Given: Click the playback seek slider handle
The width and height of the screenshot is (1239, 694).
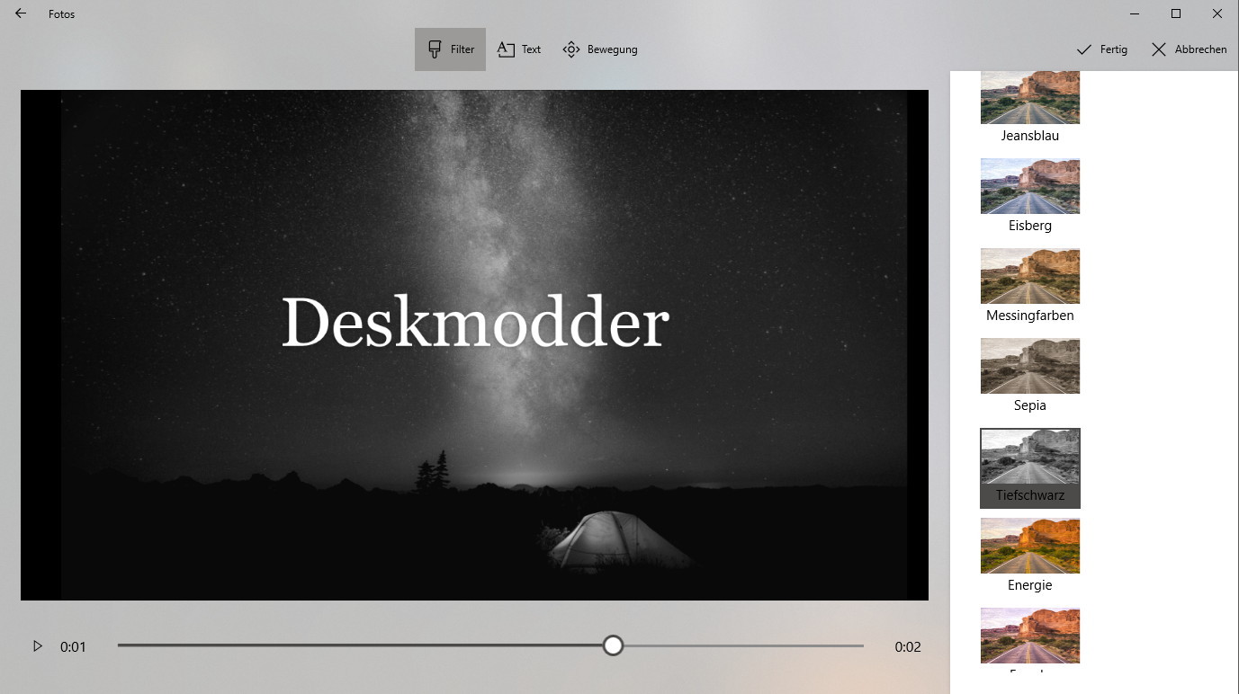Looking at the screenshot, I should coord(613,645).
